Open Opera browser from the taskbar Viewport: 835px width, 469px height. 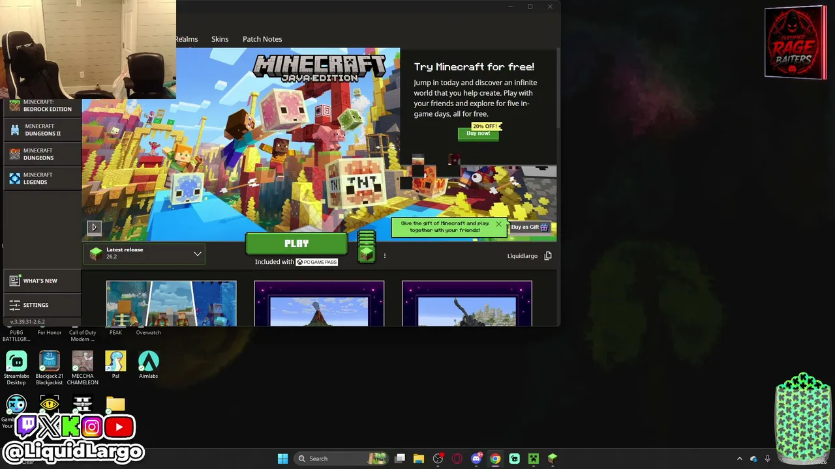point(457,459)
